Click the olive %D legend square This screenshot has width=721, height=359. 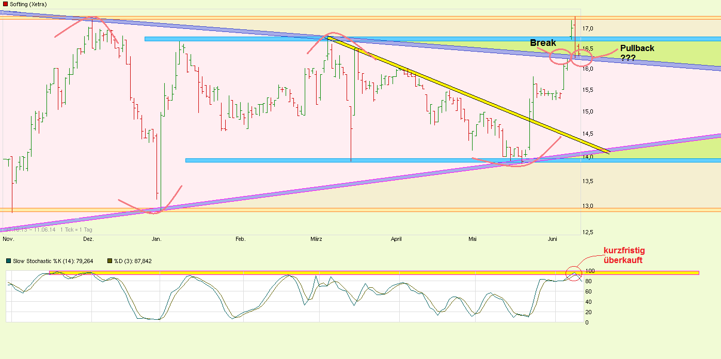tap(110, 261)
